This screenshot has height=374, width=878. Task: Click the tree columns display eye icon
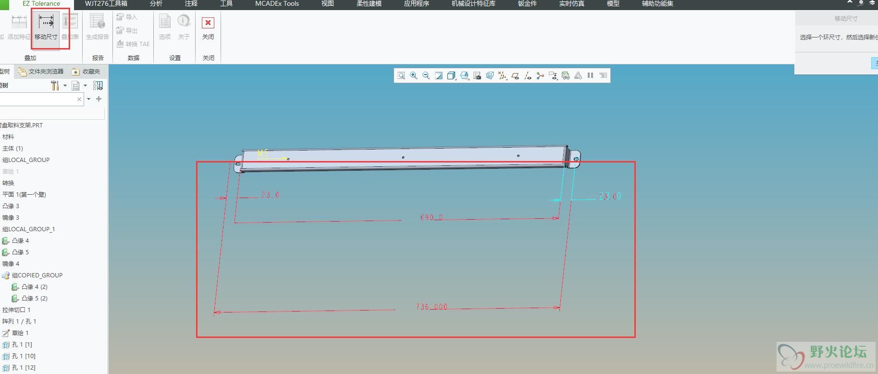coord(98,86)
